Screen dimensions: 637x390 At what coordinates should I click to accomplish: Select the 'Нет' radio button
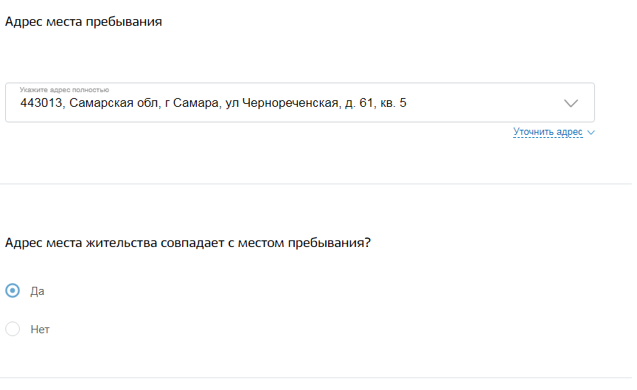[x=13, y=329]
